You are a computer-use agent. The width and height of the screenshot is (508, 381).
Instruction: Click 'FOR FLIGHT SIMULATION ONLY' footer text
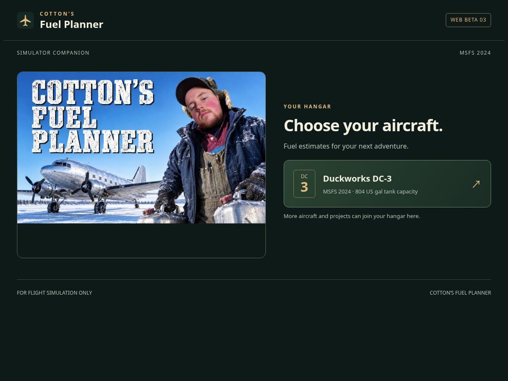click(55, 293)
